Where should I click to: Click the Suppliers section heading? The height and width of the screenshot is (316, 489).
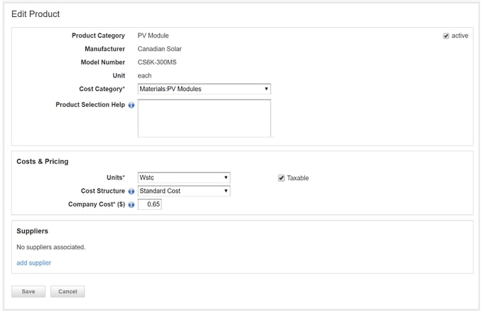32,231
